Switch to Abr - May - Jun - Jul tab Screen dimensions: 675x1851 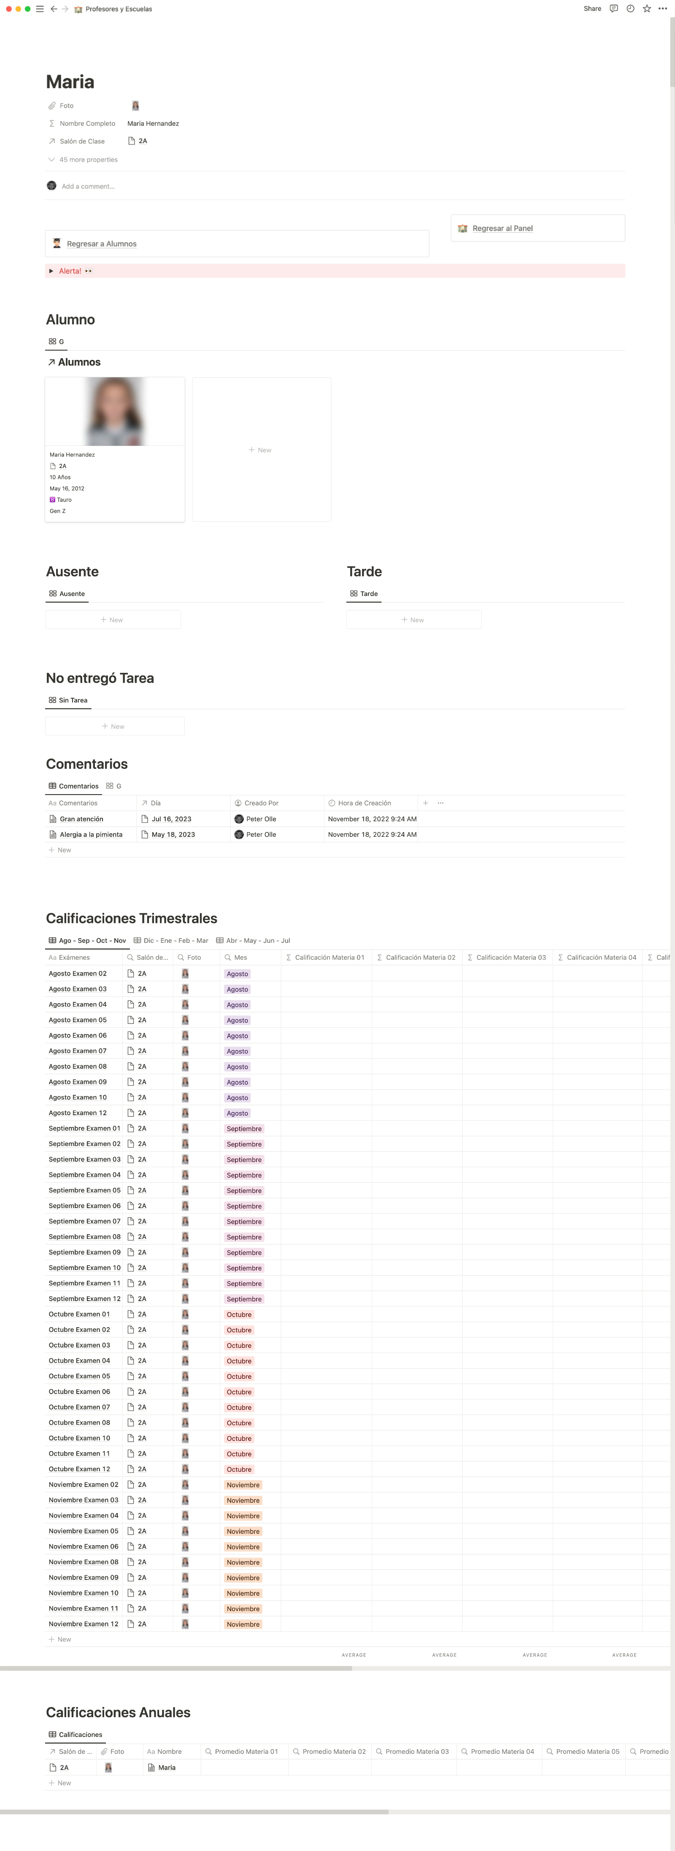click(253, 941)
